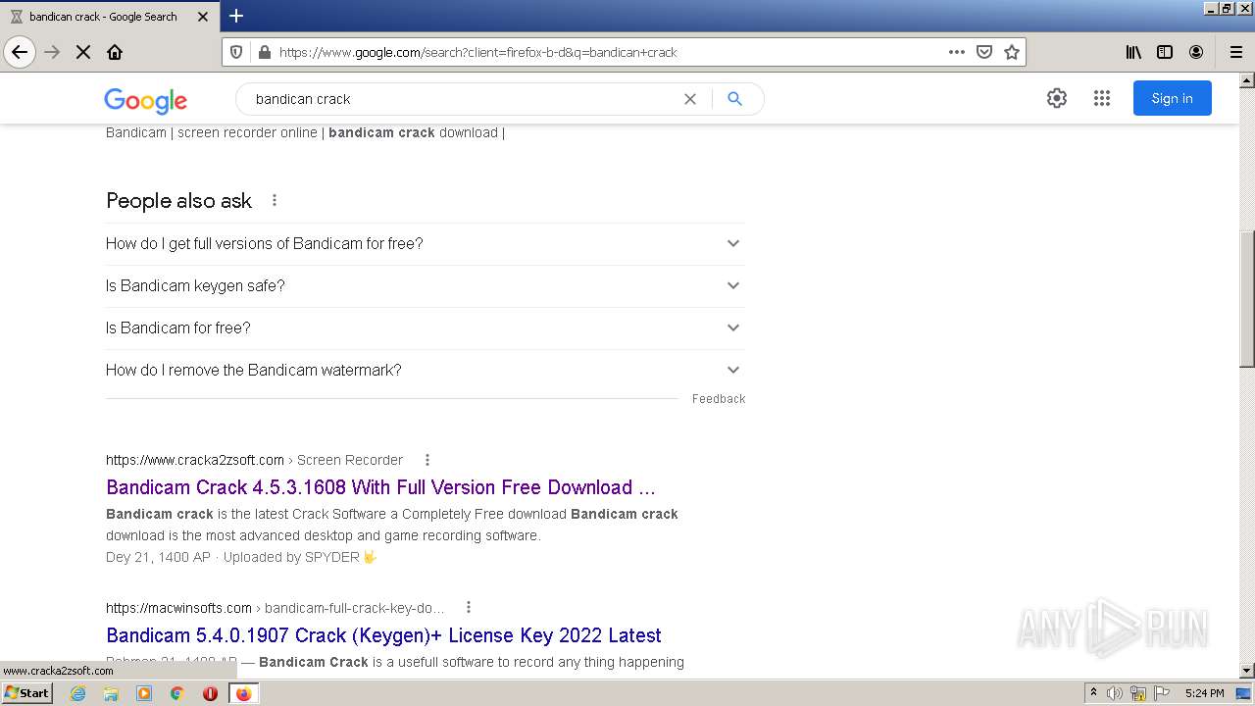Open media player taskbar icon
Screen dimensions: 1255x706
click(x=144, y=693)
